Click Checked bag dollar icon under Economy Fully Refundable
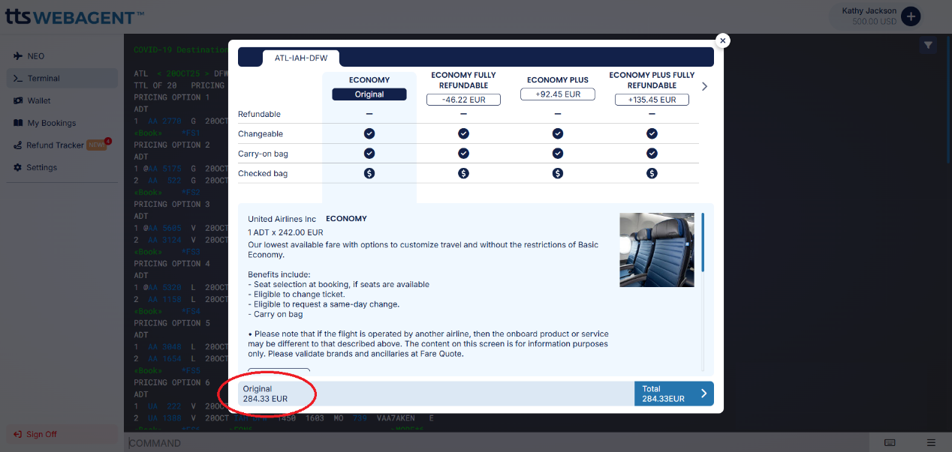The image size is (952, 452). pos(463,173)
